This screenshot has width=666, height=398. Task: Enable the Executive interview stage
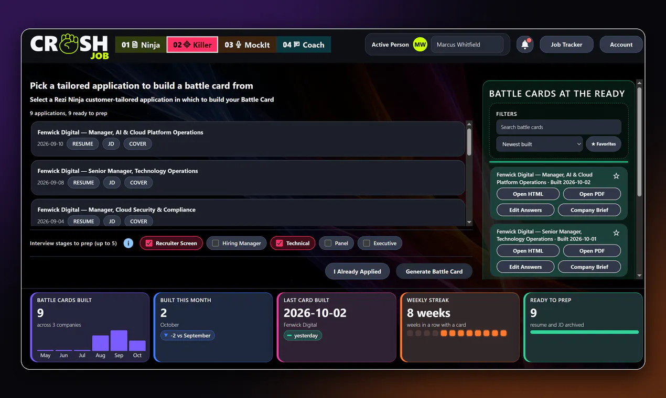380,243
